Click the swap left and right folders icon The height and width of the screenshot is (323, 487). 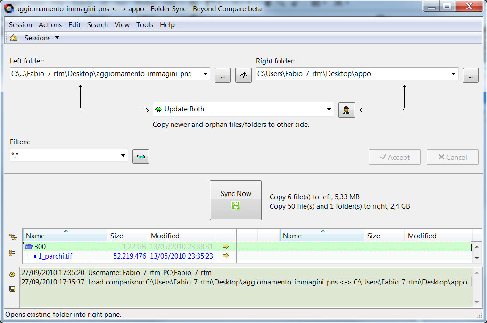pyautogui.click(x=243, y=75)
